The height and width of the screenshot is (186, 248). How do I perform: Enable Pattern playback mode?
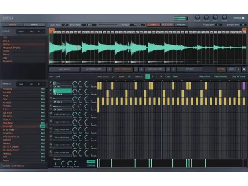click(221, 69)
